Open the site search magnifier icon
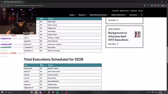 tap(142, 15)
